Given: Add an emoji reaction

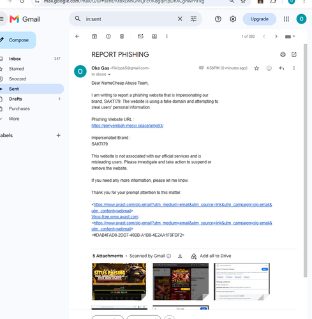Looking at the screenshot, I should pos(269,68).
